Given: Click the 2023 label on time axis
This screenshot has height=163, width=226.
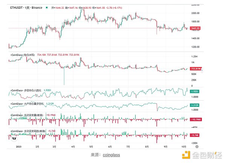Looking at the screenshot, I should [12, 146].
